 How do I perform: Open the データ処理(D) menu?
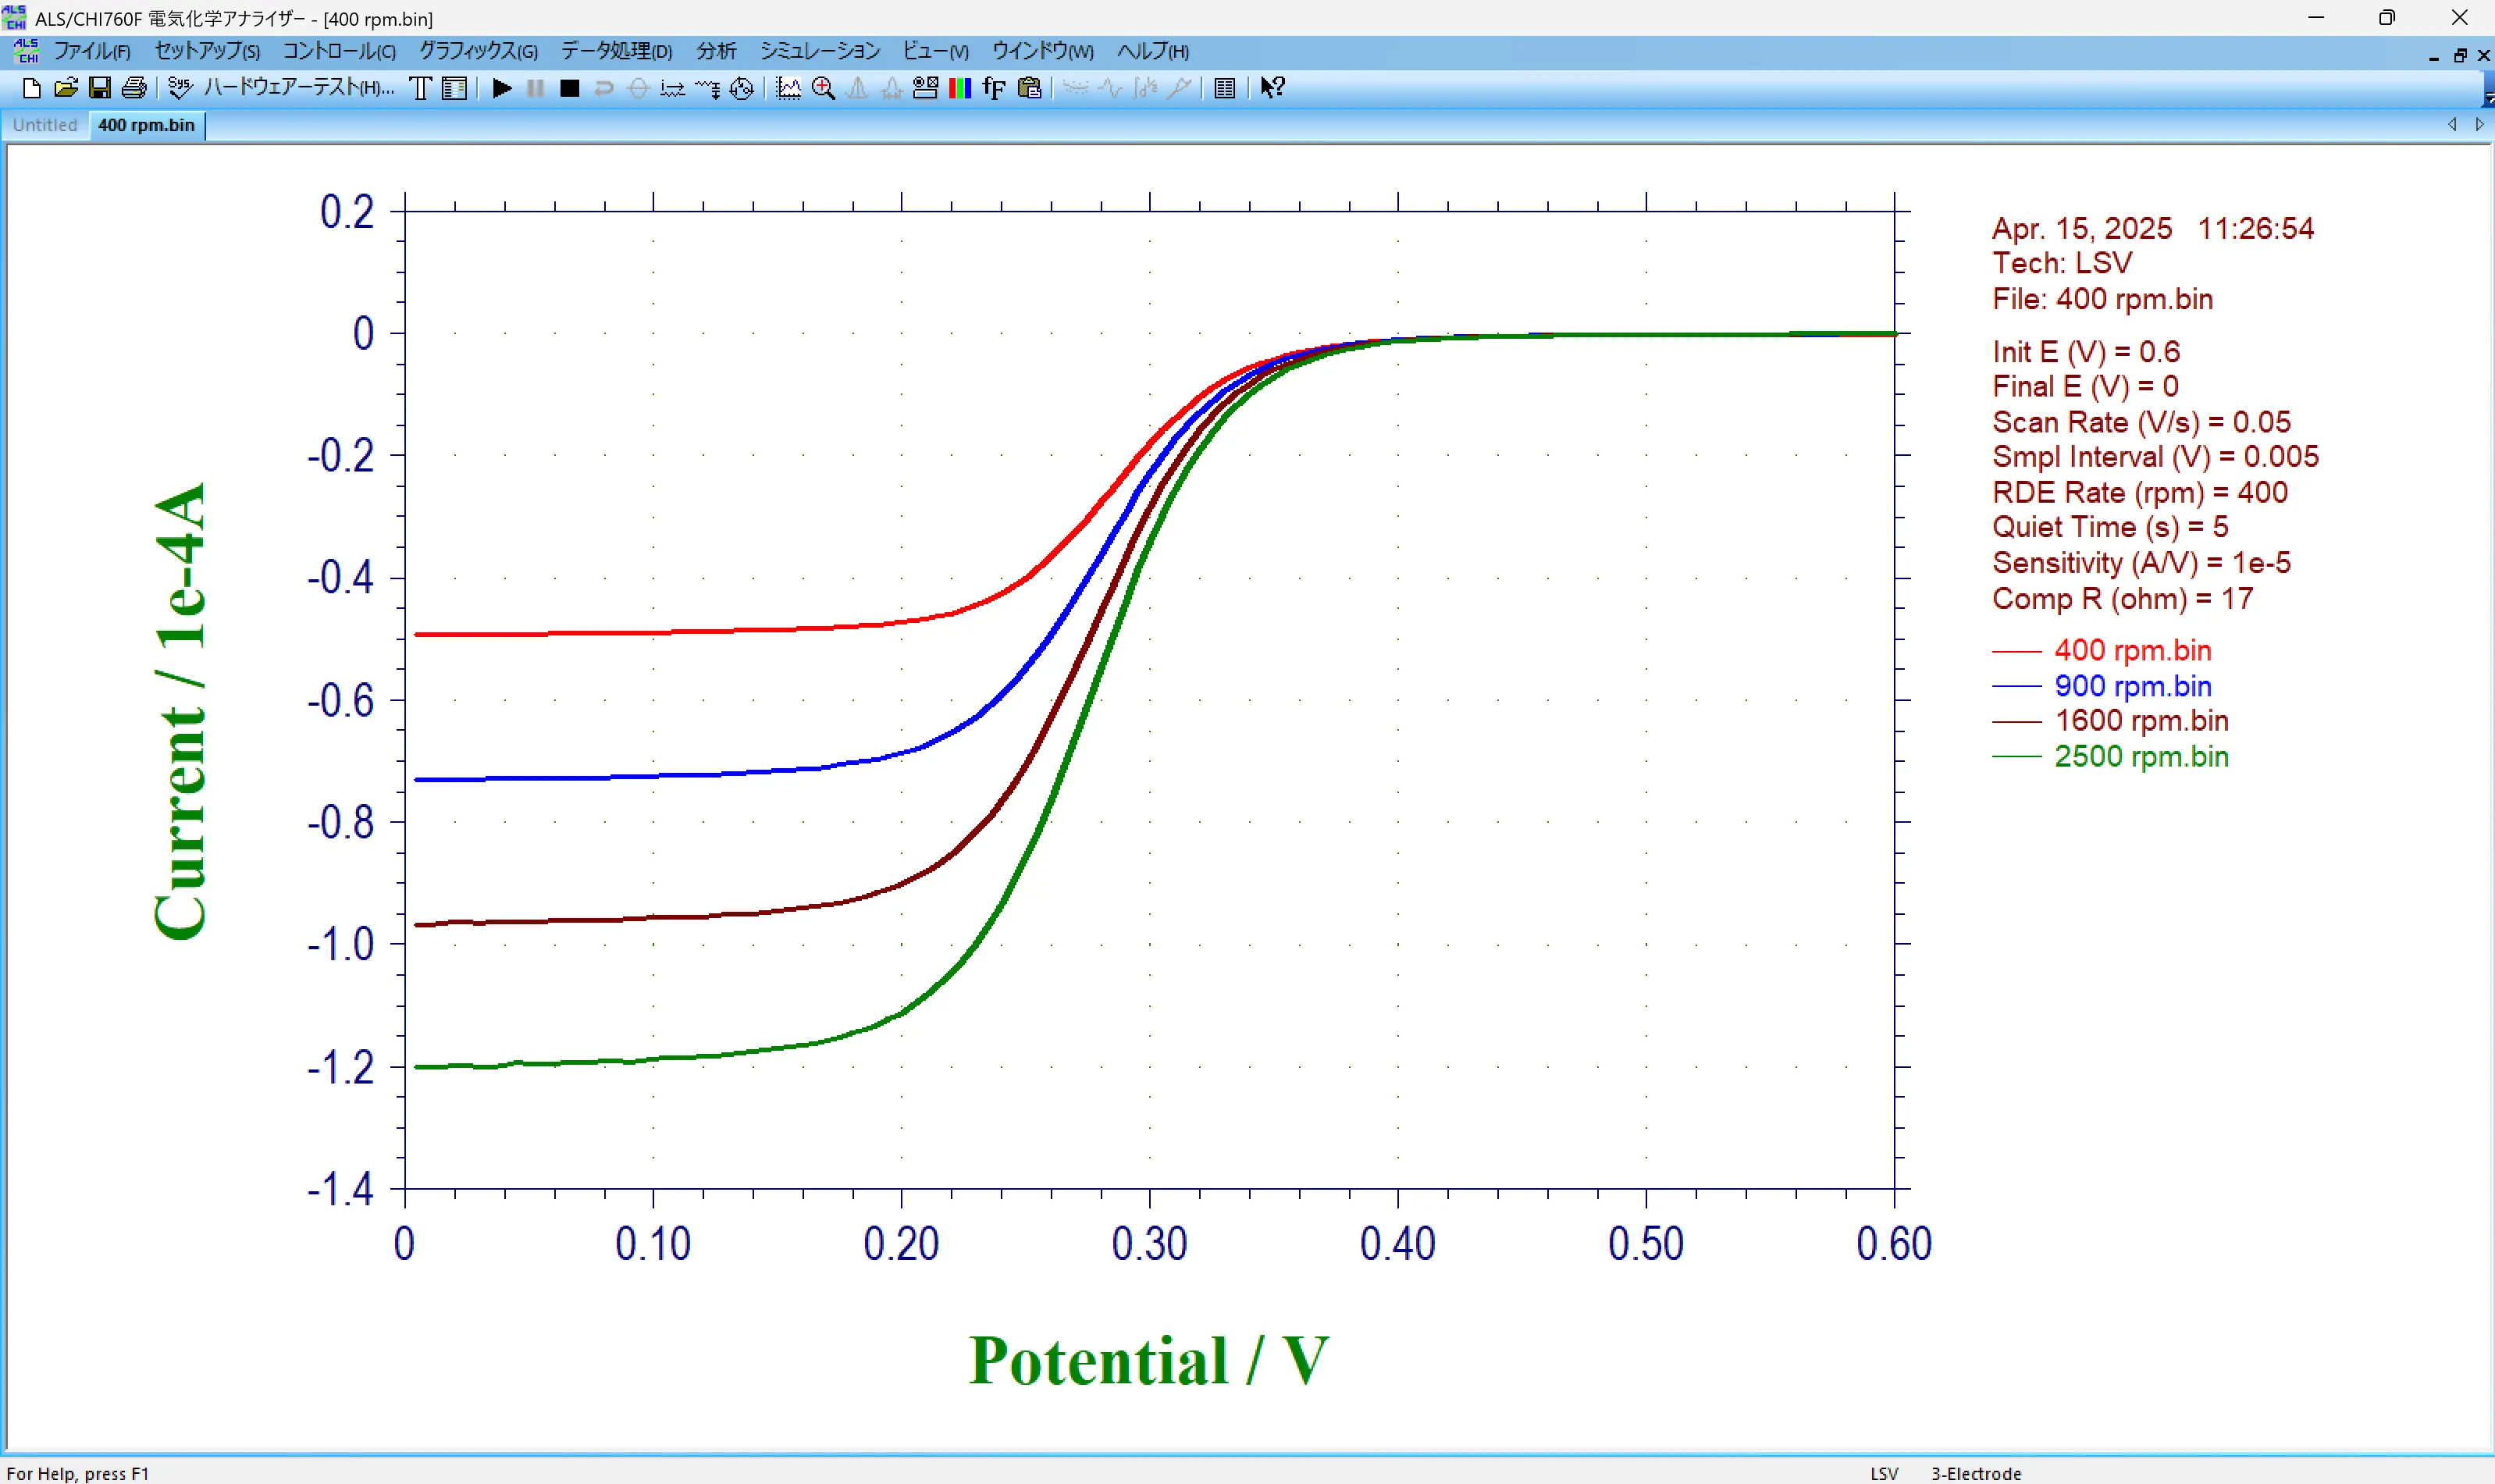(x=615, y=51)
